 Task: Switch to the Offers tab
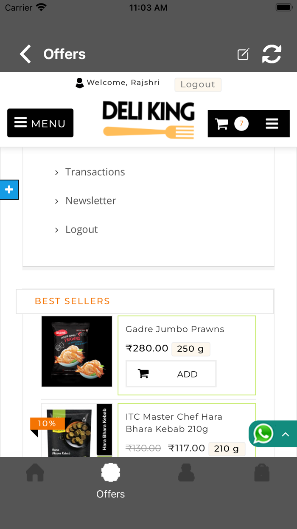[110, 478]
